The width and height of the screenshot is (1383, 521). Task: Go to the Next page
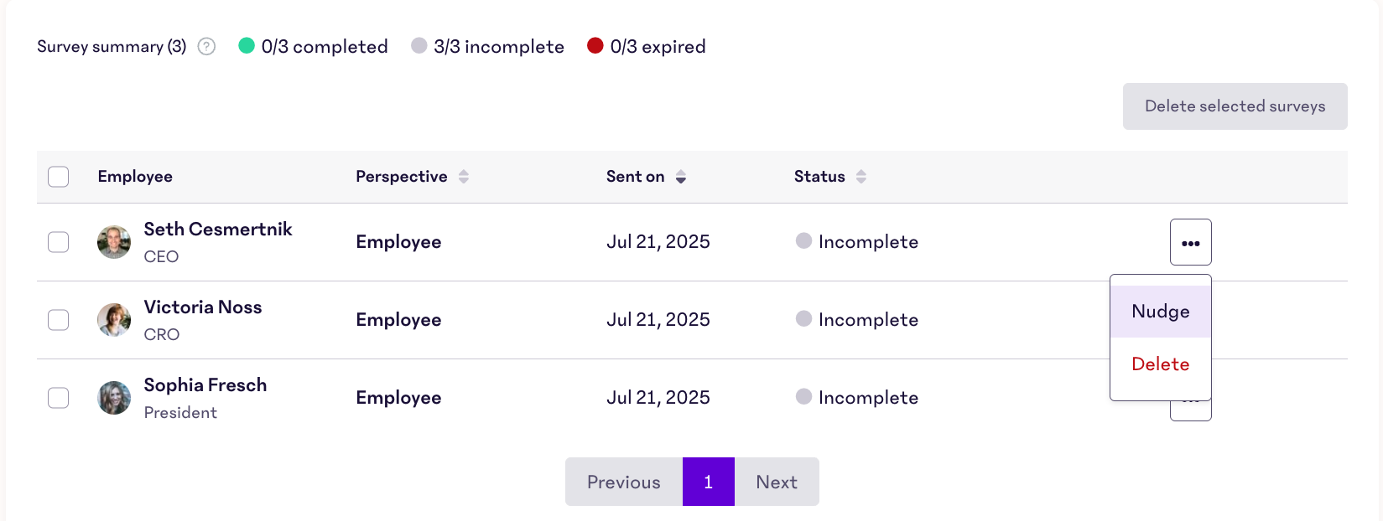777,482
